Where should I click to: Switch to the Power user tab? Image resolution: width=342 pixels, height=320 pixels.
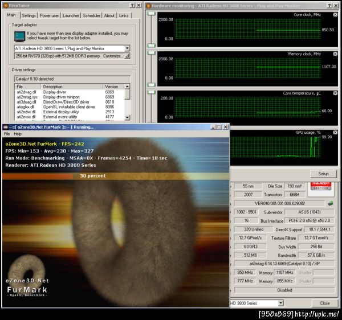49,15
